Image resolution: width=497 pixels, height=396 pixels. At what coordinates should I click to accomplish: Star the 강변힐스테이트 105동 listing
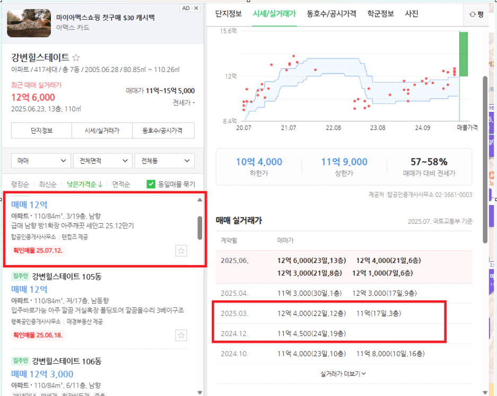click(x=181, y=335)
